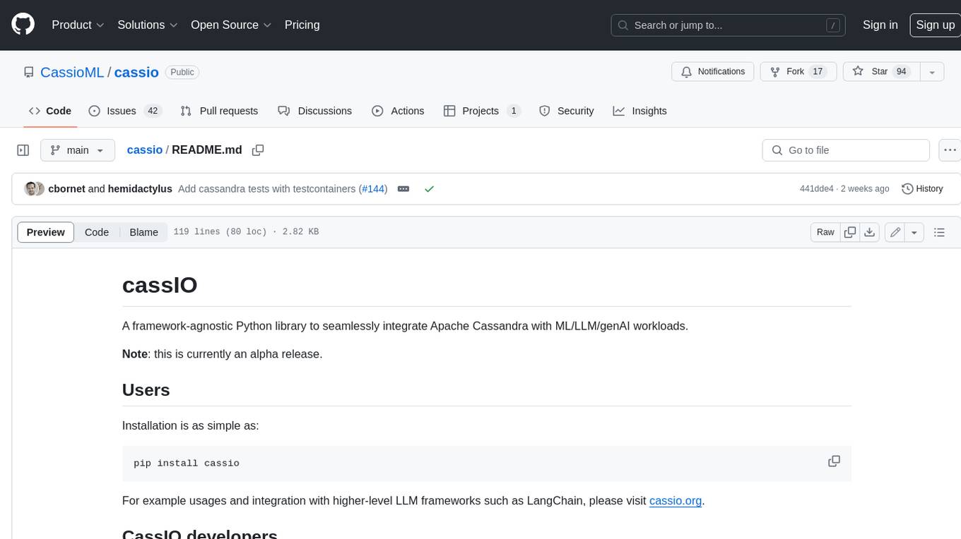
Task: Switch to the Insights tab
Action: click(639, 111)
